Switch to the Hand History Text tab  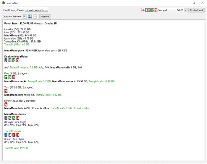tap(36, 10)
